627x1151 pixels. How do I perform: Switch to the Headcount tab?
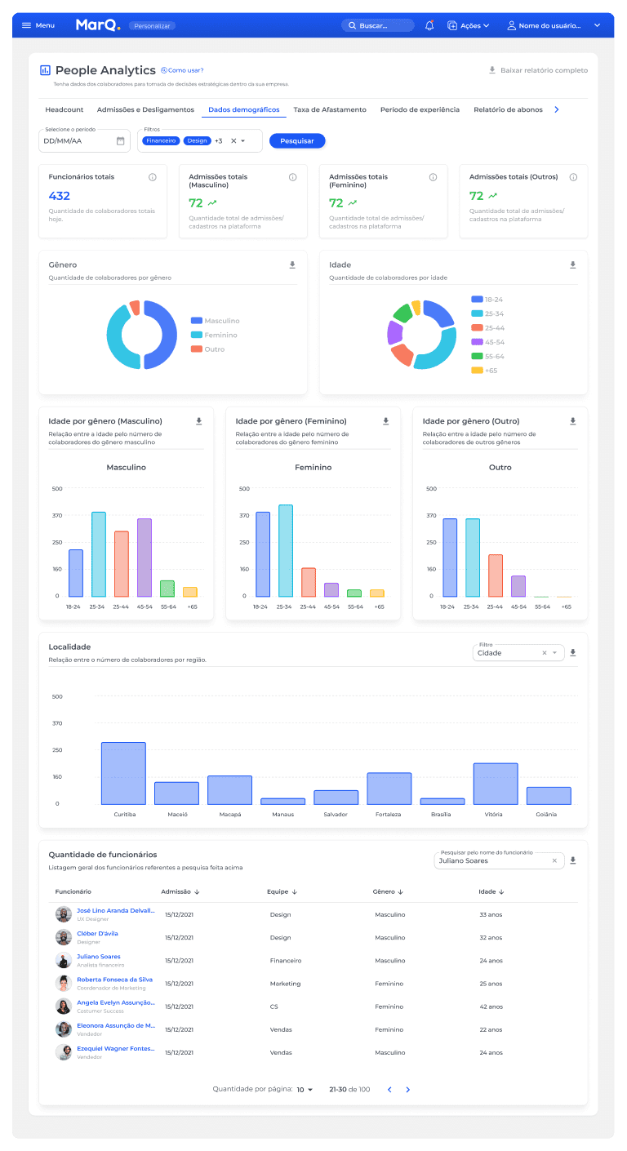64,109
